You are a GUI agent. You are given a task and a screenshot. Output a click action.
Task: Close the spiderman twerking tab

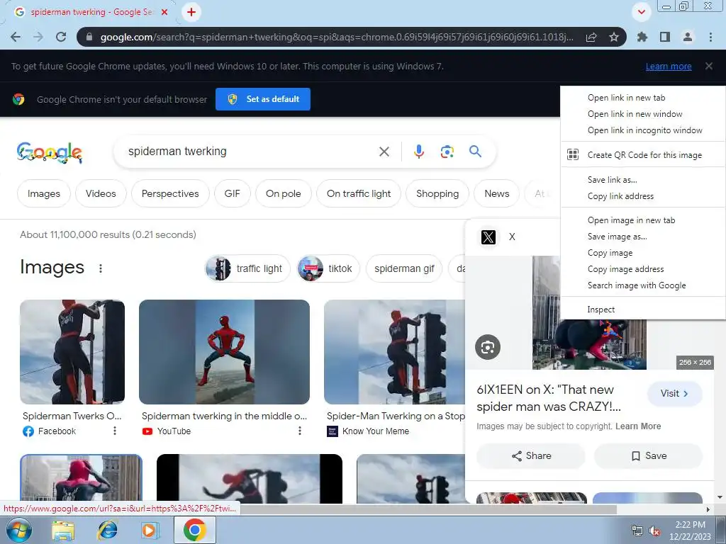click(x=164, y=12)
